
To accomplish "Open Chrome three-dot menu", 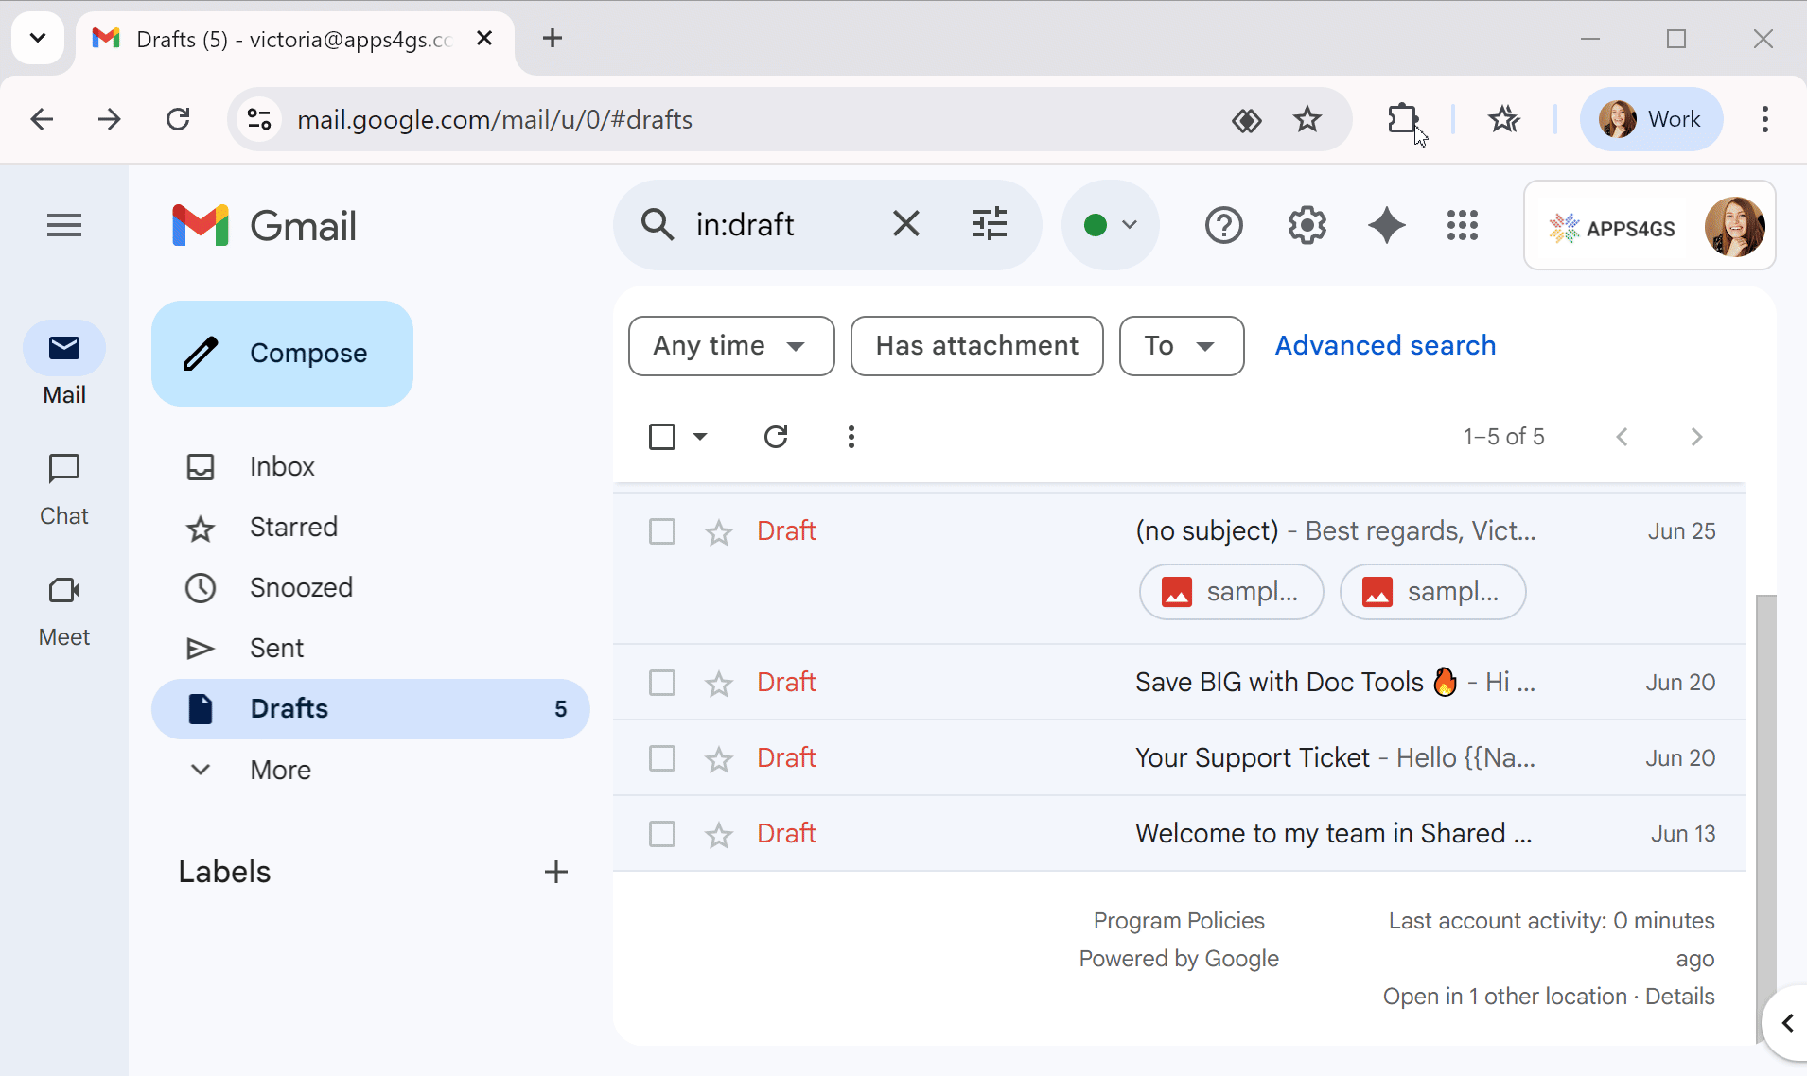I will point(1764,119).
